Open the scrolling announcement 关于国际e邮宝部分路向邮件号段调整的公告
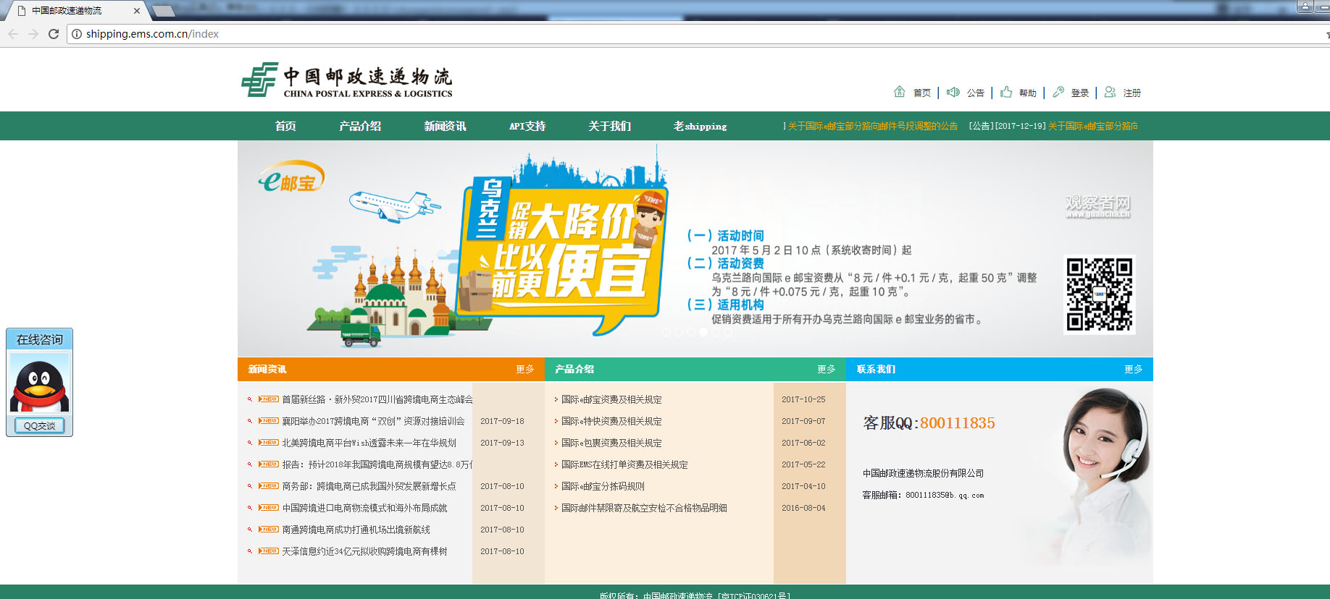Image resolution: width=1330 pixels, height=599 pixels. tap(872, 126)
